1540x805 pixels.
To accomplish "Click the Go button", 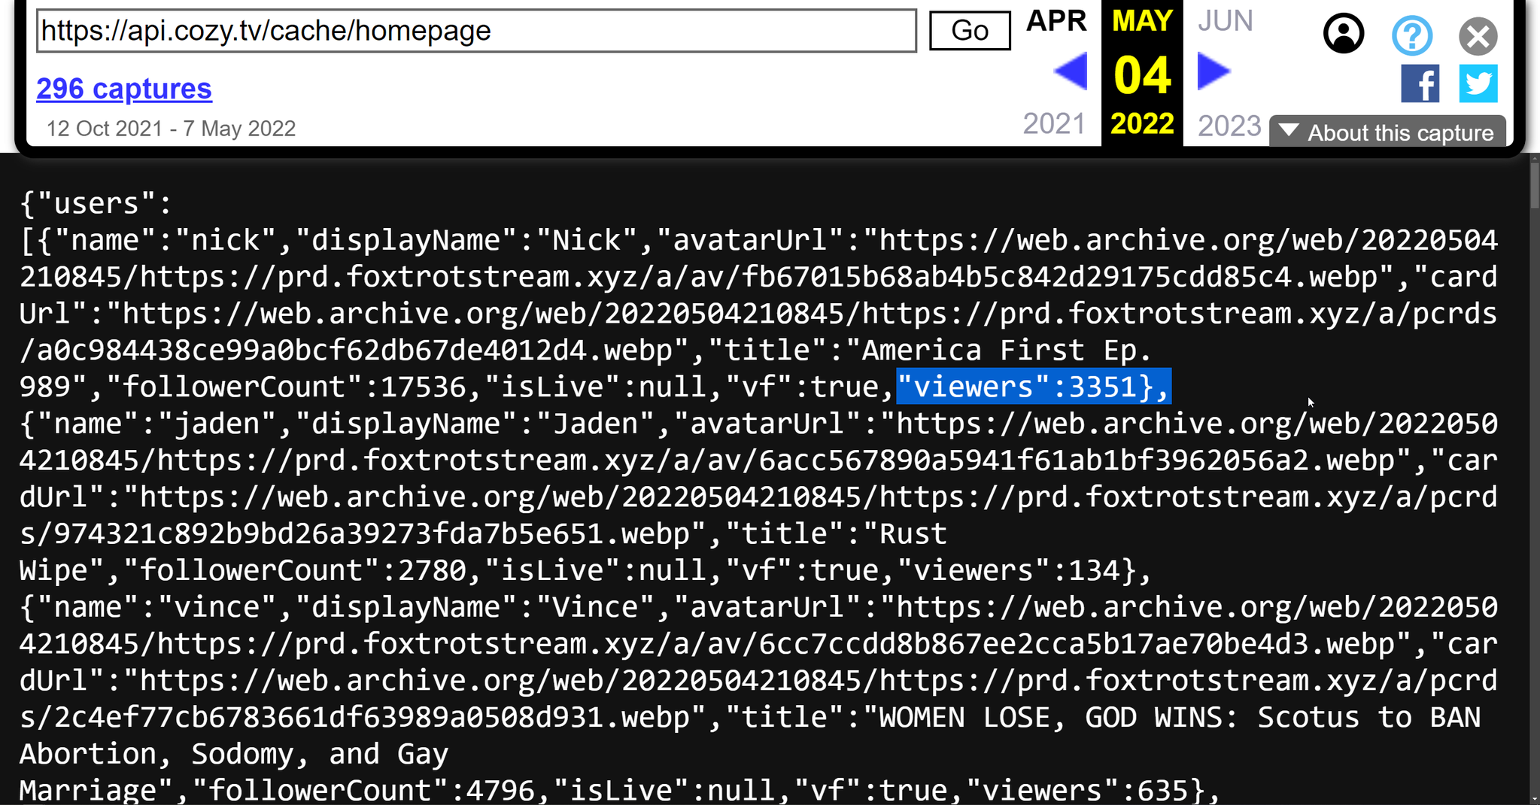I will [970, 31].
